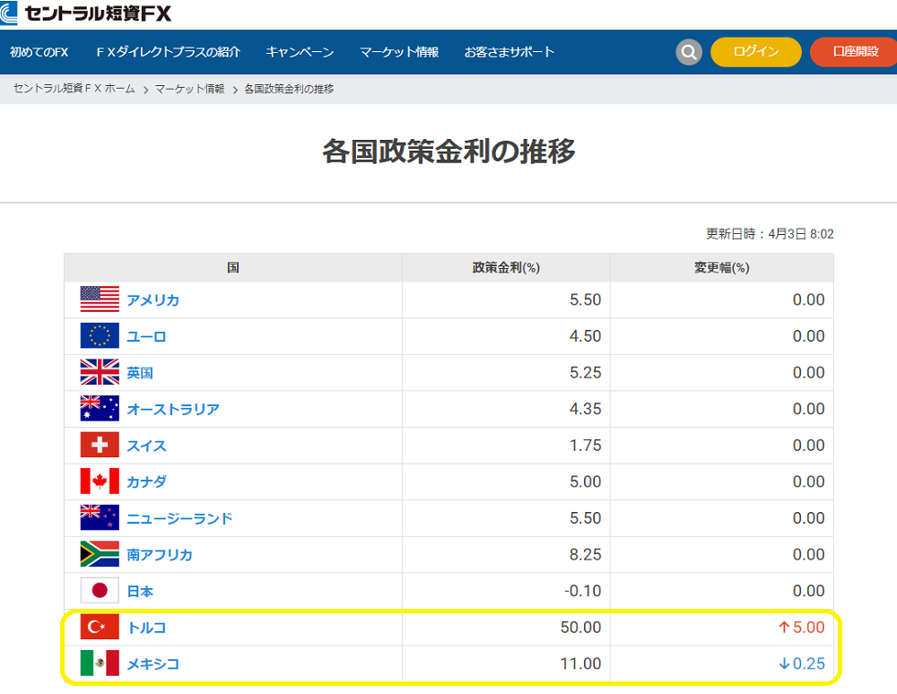Viewport: 897px width, 694px height.
Task: Click Australia's rate 4.35
Action: (585, 409)
